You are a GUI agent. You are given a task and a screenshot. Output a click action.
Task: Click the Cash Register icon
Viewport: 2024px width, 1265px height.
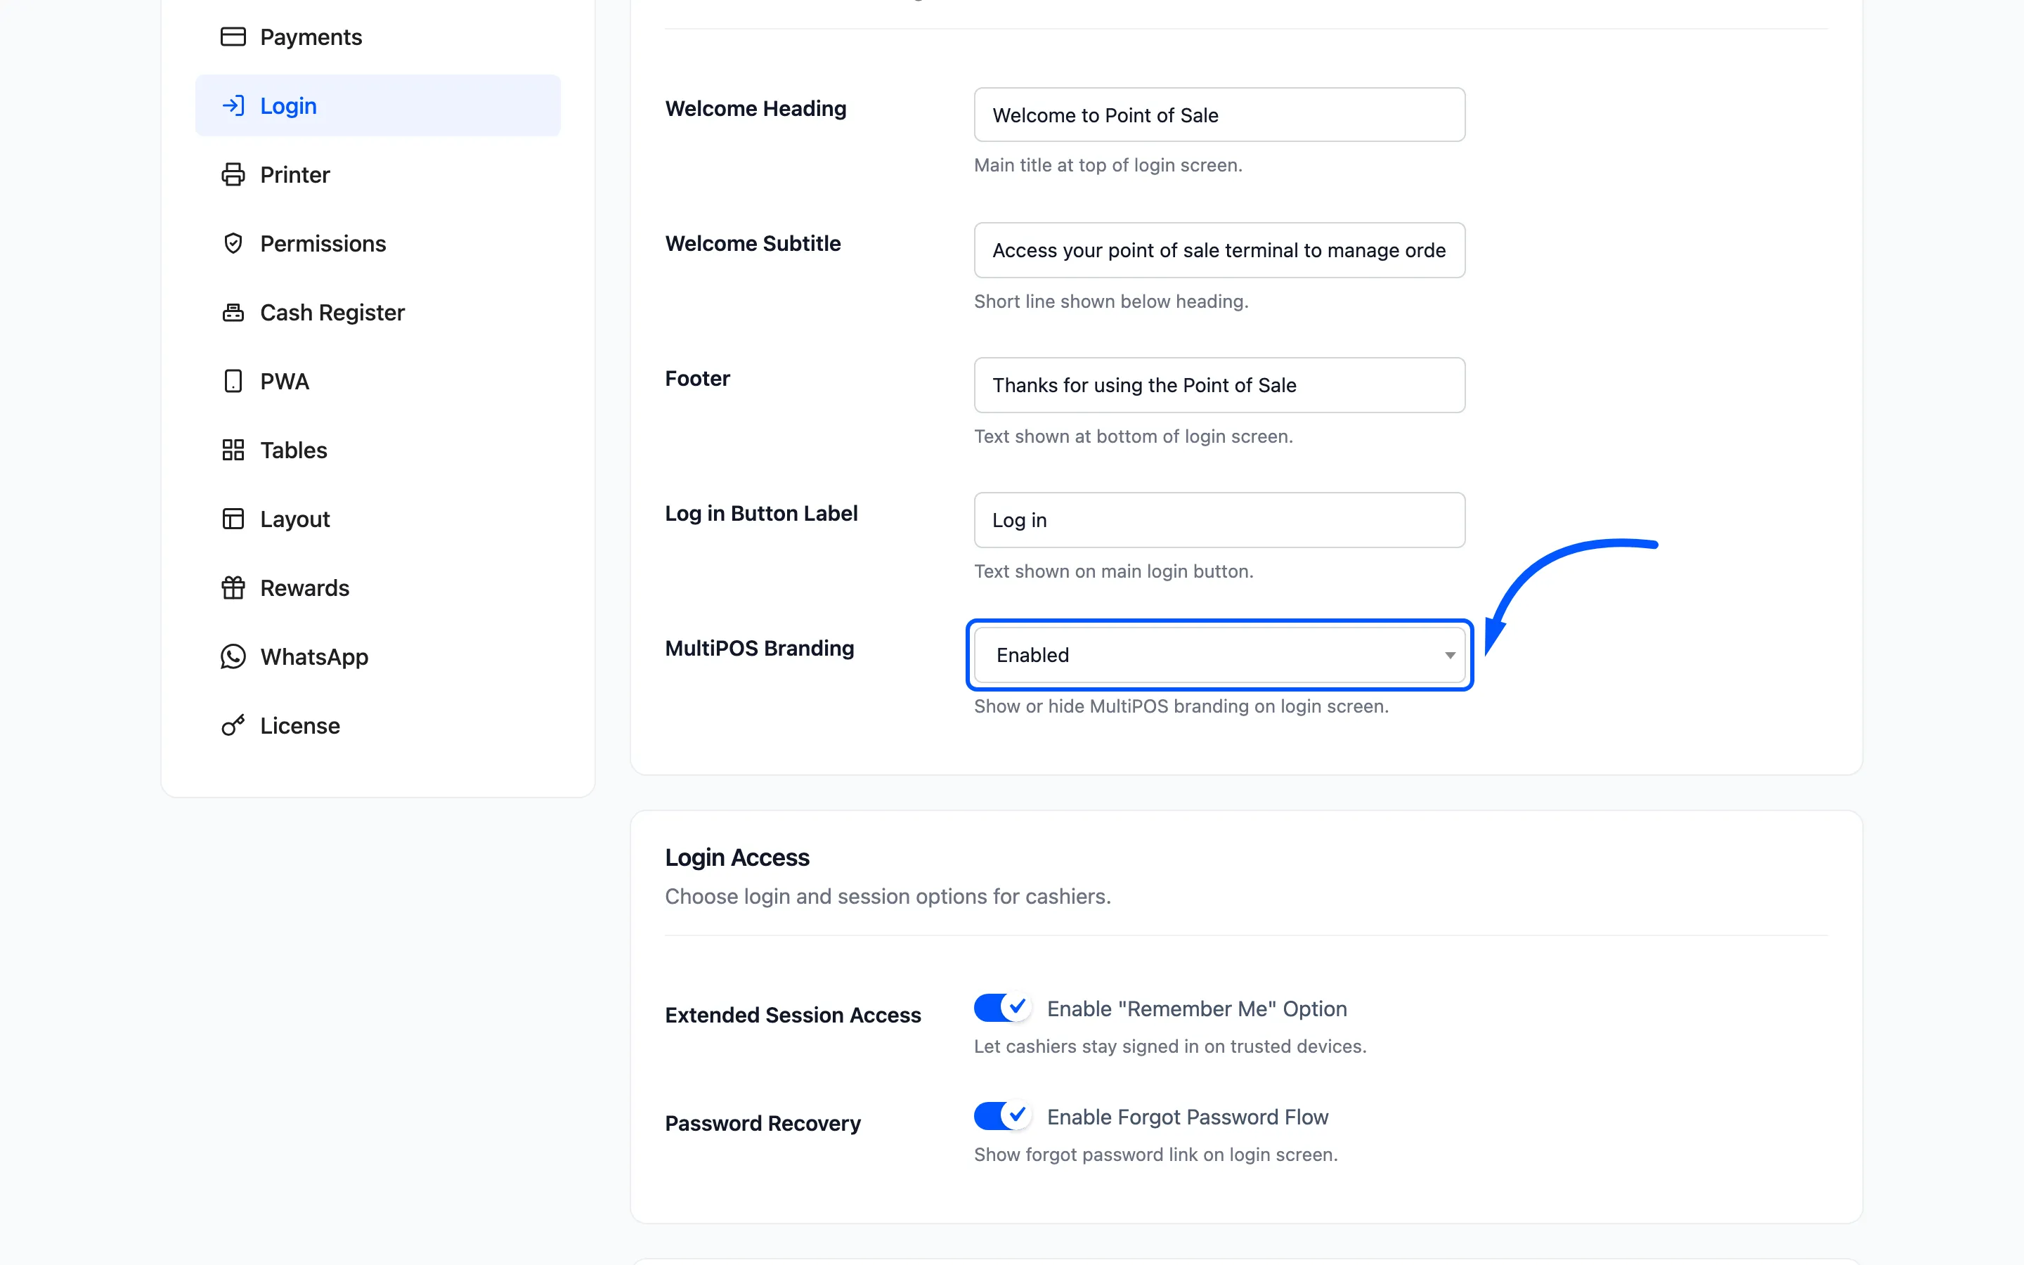tap(233, 312)
